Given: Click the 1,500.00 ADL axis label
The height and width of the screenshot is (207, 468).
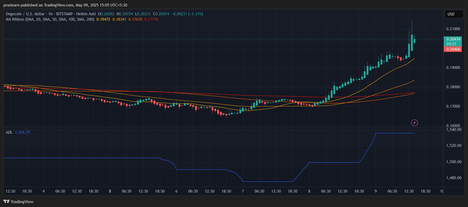Looking at the screenshot, I should coord(454,162).
